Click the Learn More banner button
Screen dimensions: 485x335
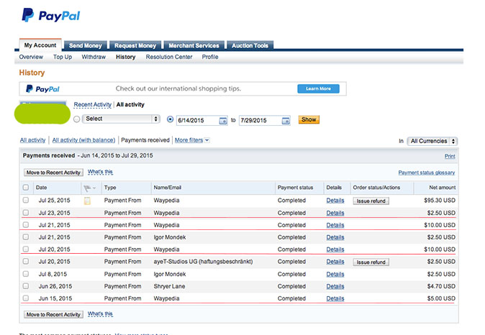[x=318, y=88]
